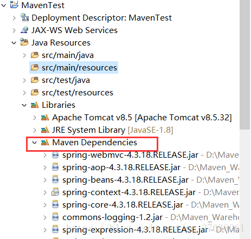Image resolution: width=251 pixels, height=239 pixels.
Task: Click the JAX-WS Web Services icon
Action: coord(24,30)
